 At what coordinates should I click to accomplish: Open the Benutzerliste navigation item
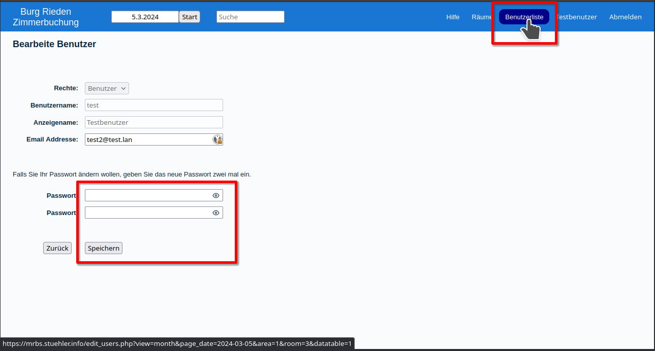pyautogui.click(x=524, y=17)
